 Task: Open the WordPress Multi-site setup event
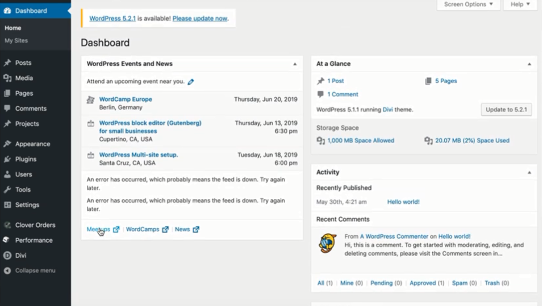pyautogui.click(x=138, y=154)
